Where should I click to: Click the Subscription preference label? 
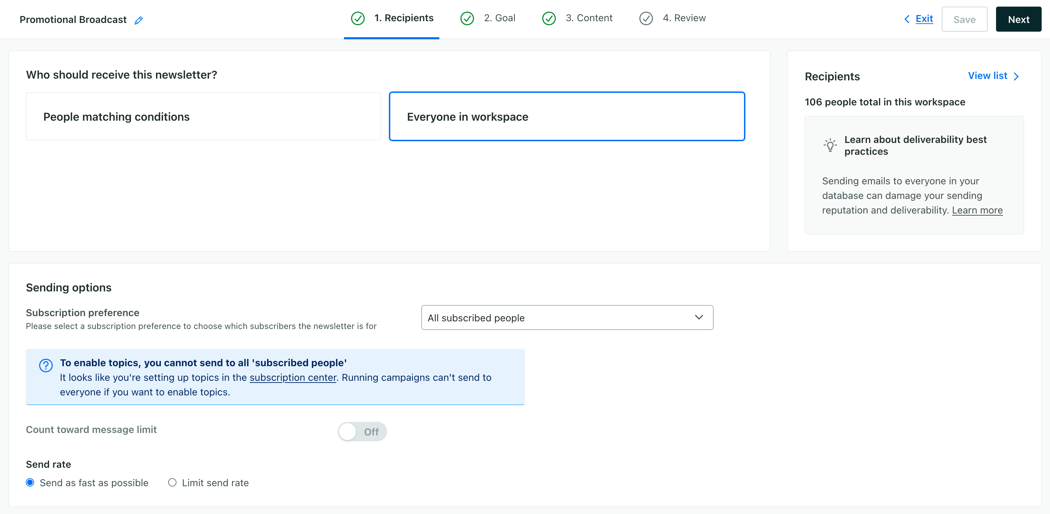pos(83,312)
